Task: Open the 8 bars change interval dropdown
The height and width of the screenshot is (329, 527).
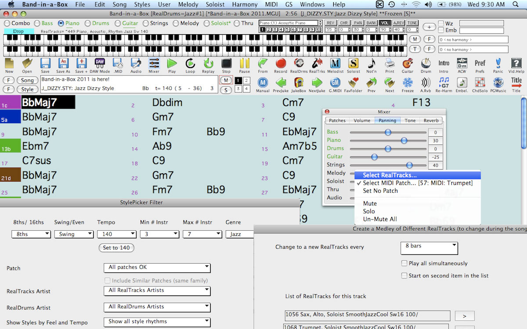Action: (x=429, y=248)
